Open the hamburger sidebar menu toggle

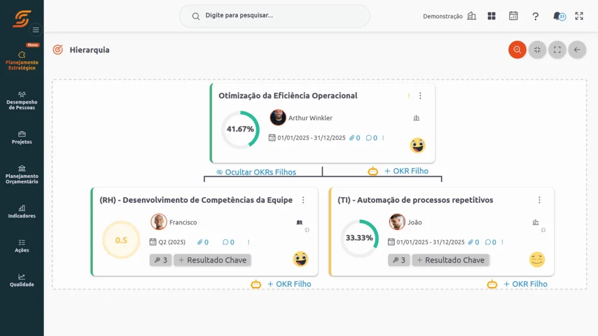click(36, 30)
